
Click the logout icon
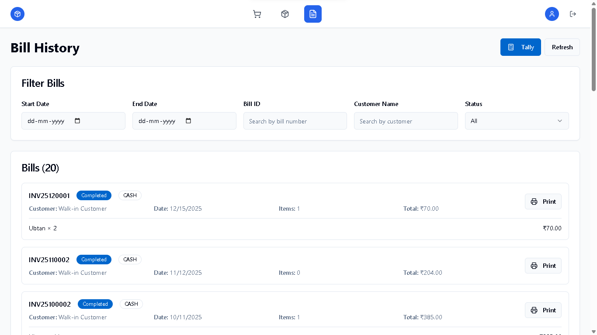pyautogui.click(x=573, y=14)
